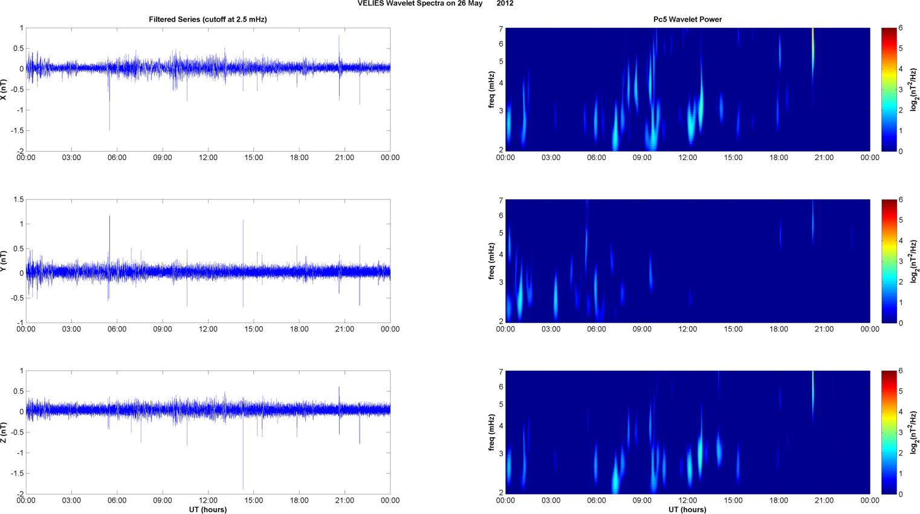The height and width of the screenshot is (514, 920).
Task: Click "freq (mHz)" label of the Z wavelet spectrogram
Action: (491, 432)
